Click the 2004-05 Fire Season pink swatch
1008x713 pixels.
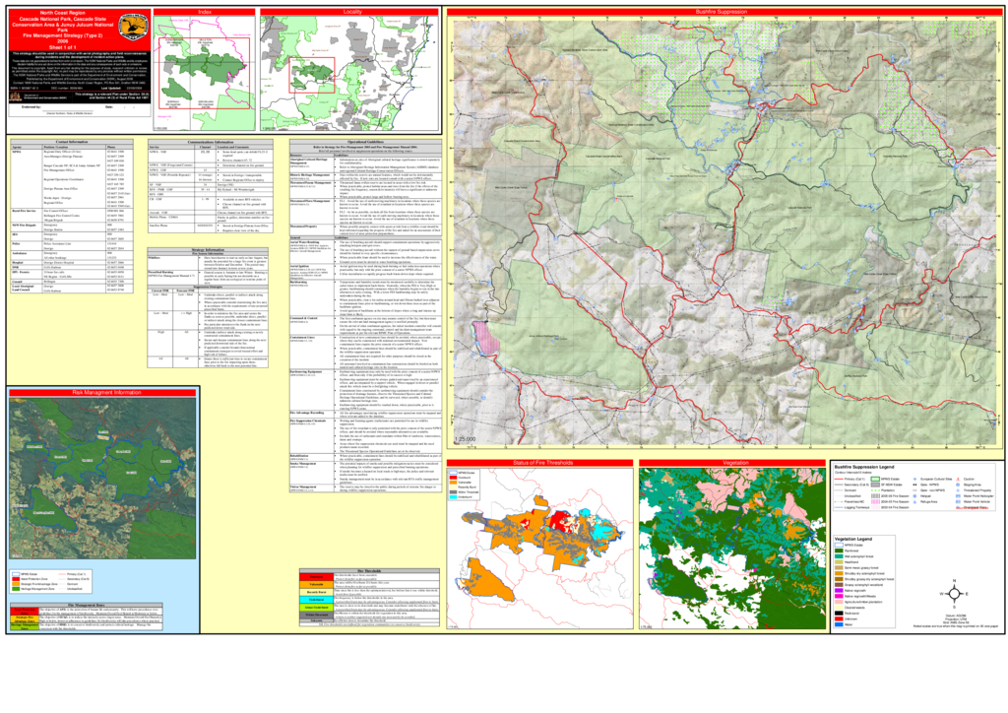coord(875,501)
